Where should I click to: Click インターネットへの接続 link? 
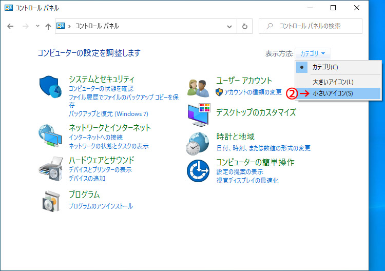pyautogui.click(x=95, y=137)
